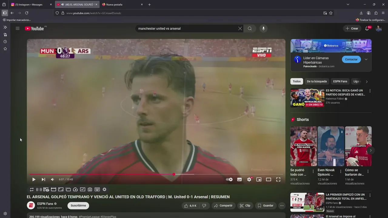
Task: Click the Suscribirme button
Action: tap(78, 206)
